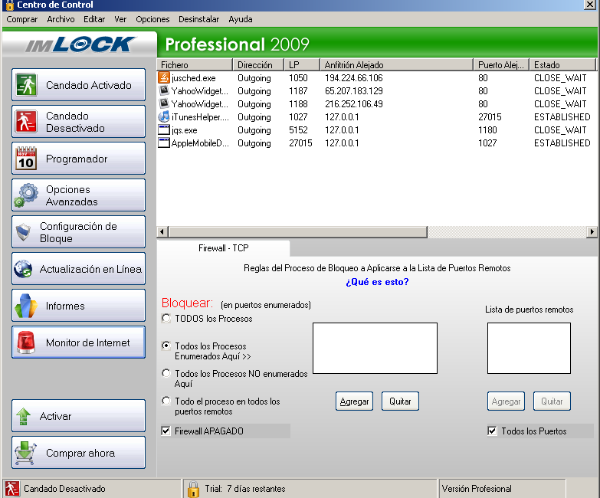The image size is (600, 498).
Task: Select the TODOS los Procesos radio button
Action: (x=166, y=318)
